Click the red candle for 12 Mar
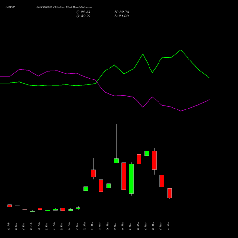 (x=139, y=159)
